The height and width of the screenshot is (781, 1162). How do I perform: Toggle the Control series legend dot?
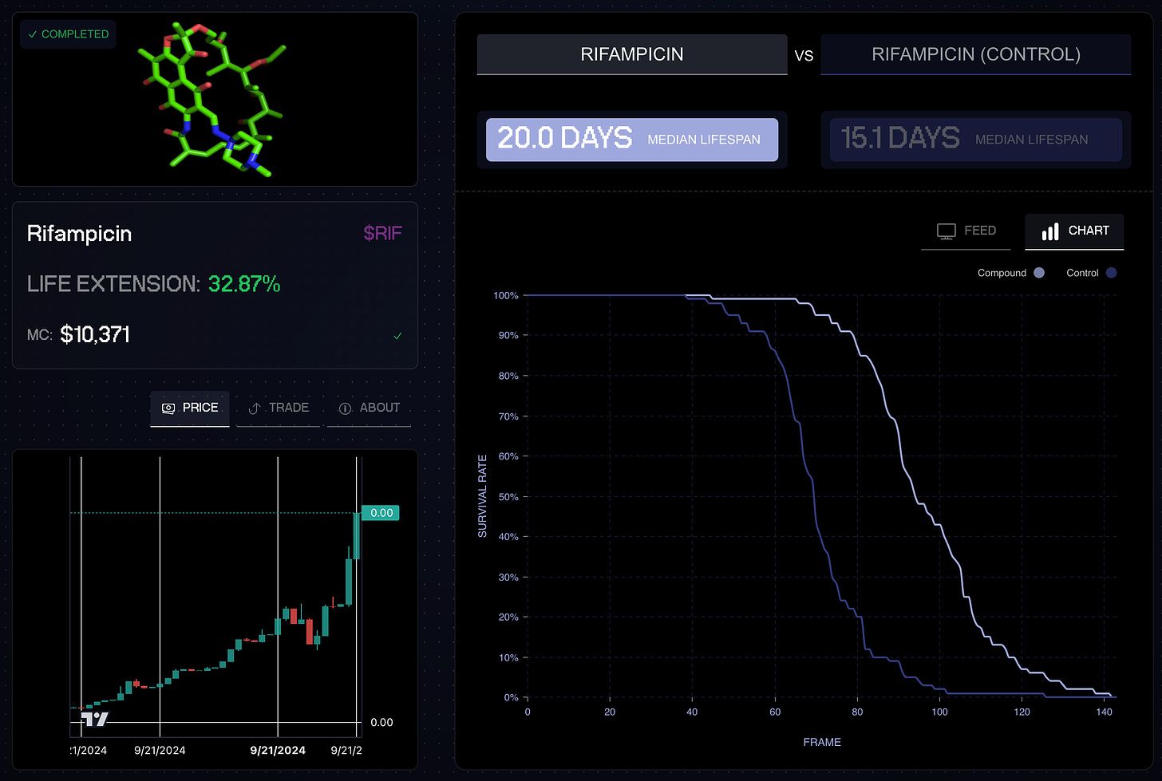(1111, 273)
